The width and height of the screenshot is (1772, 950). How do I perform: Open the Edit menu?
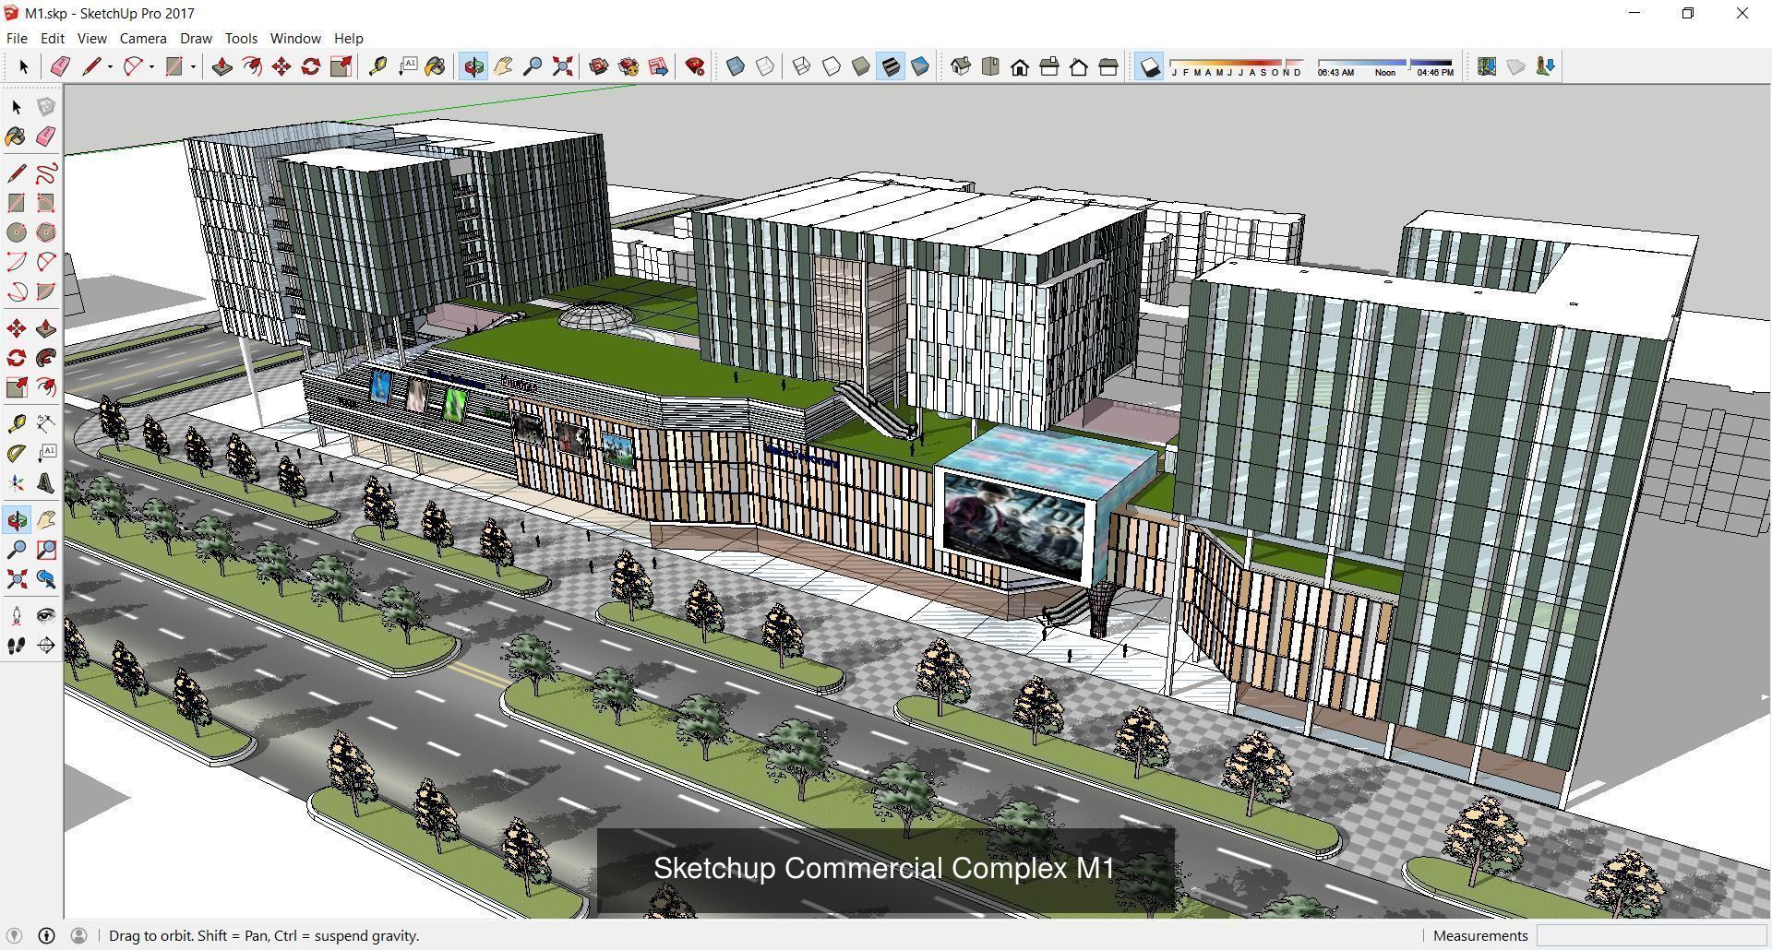[x=52, y=38]
